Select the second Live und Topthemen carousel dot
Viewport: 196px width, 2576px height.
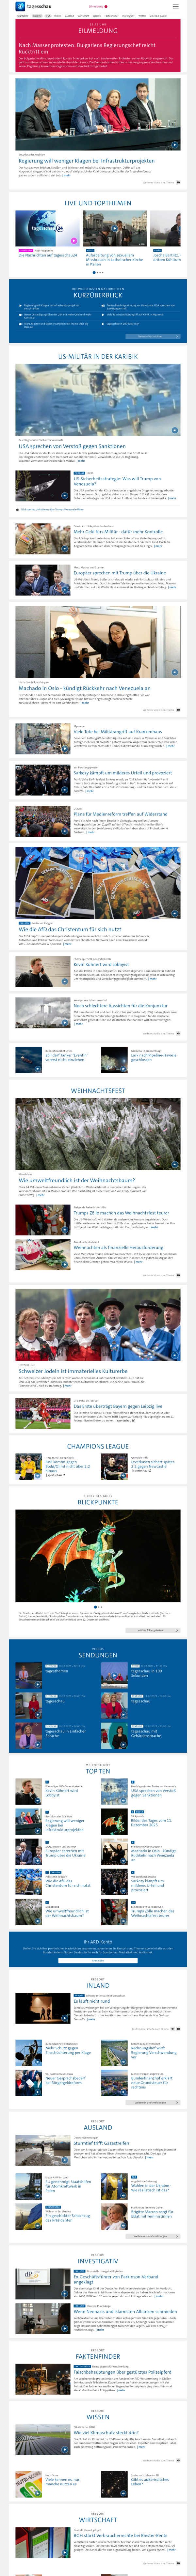98,272
